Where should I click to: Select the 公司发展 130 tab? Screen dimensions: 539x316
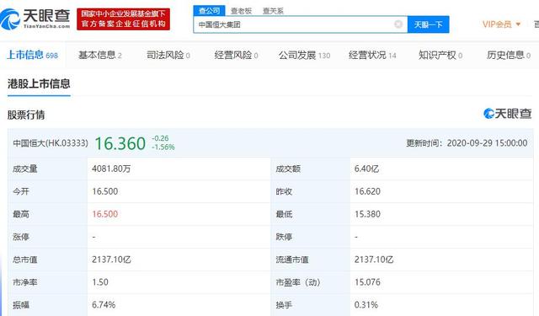[304, 55]
